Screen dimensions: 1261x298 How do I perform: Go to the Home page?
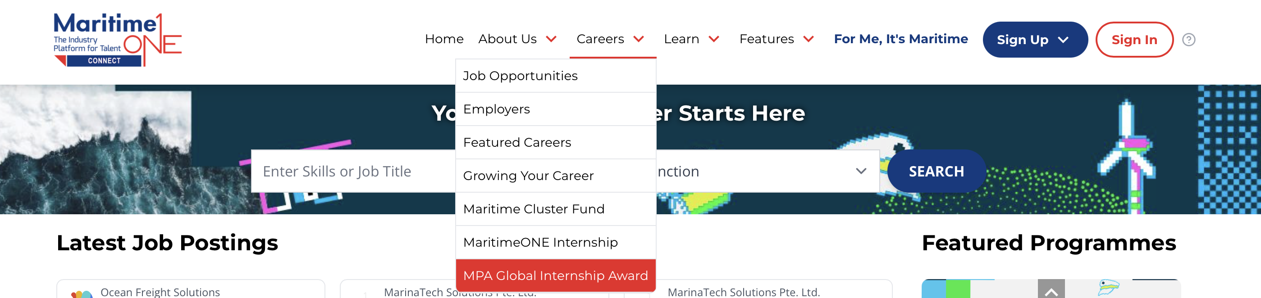[x=444, y=39]
